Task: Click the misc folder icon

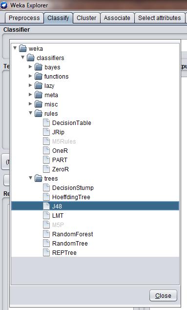Action: coord(39,104)
